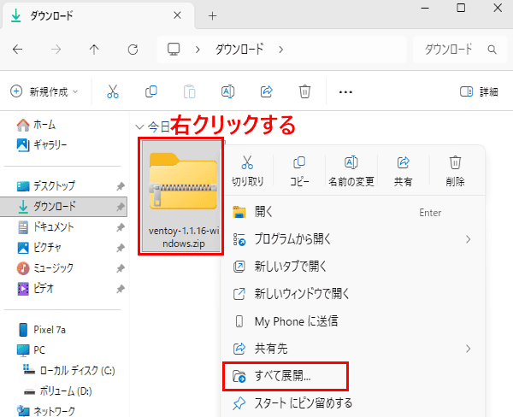The width and height of the screenshot is (513, 417).
Task: Click the PC monitor icon in address bar
Action: point(174,50)
